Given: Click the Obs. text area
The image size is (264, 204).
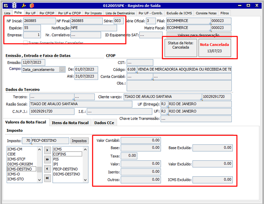Looking at the screenshot, I should pyautogui.click(x=179, y=86).
